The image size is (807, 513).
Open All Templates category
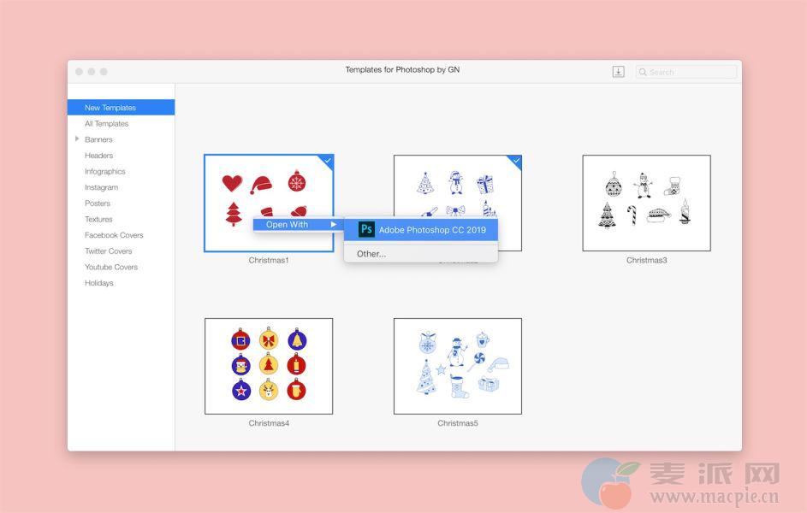106,124
